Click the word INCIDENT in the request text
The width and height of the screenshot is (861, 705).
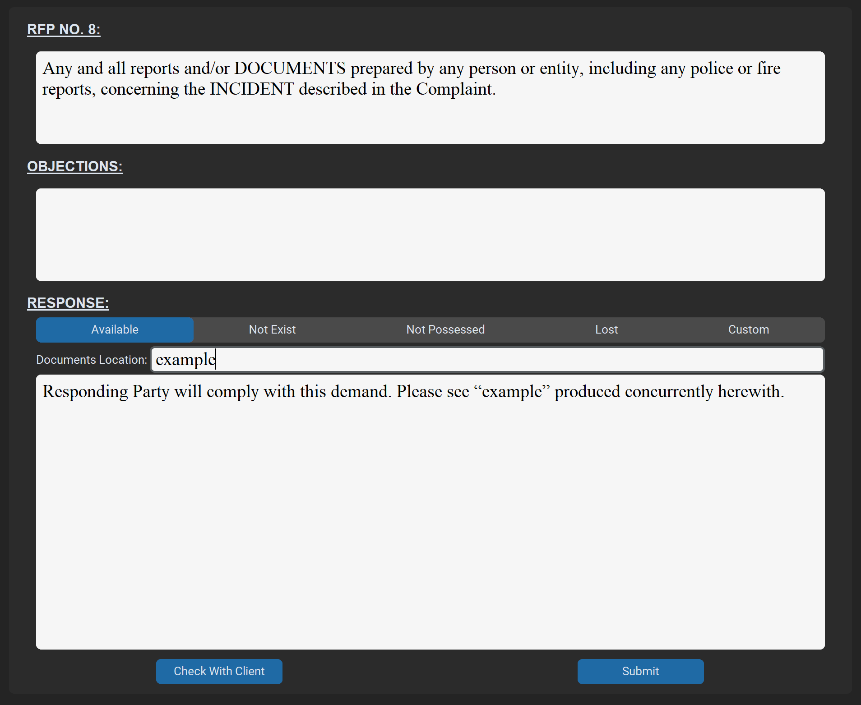point(252,89)
